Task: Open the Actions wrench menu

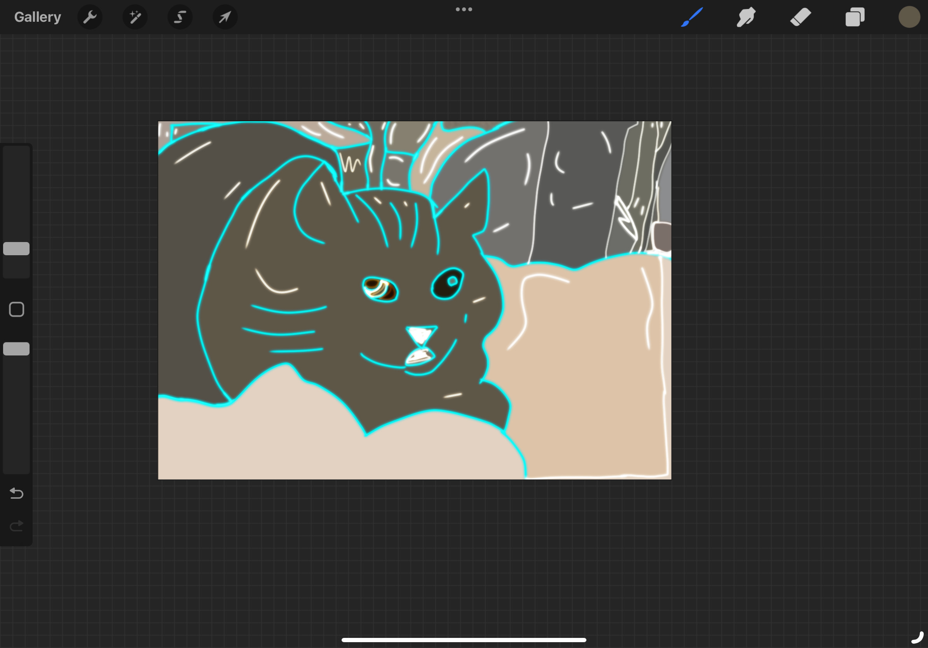Action: 90,17
